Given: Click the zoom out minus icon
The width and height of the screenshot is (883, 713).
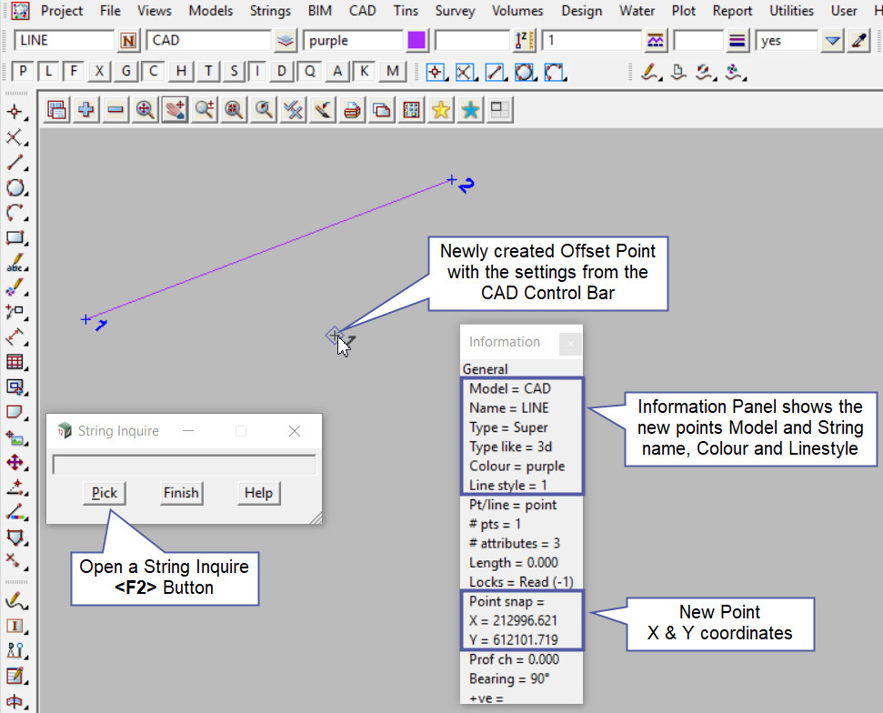Looking at the screenshot, I should 115,110.
